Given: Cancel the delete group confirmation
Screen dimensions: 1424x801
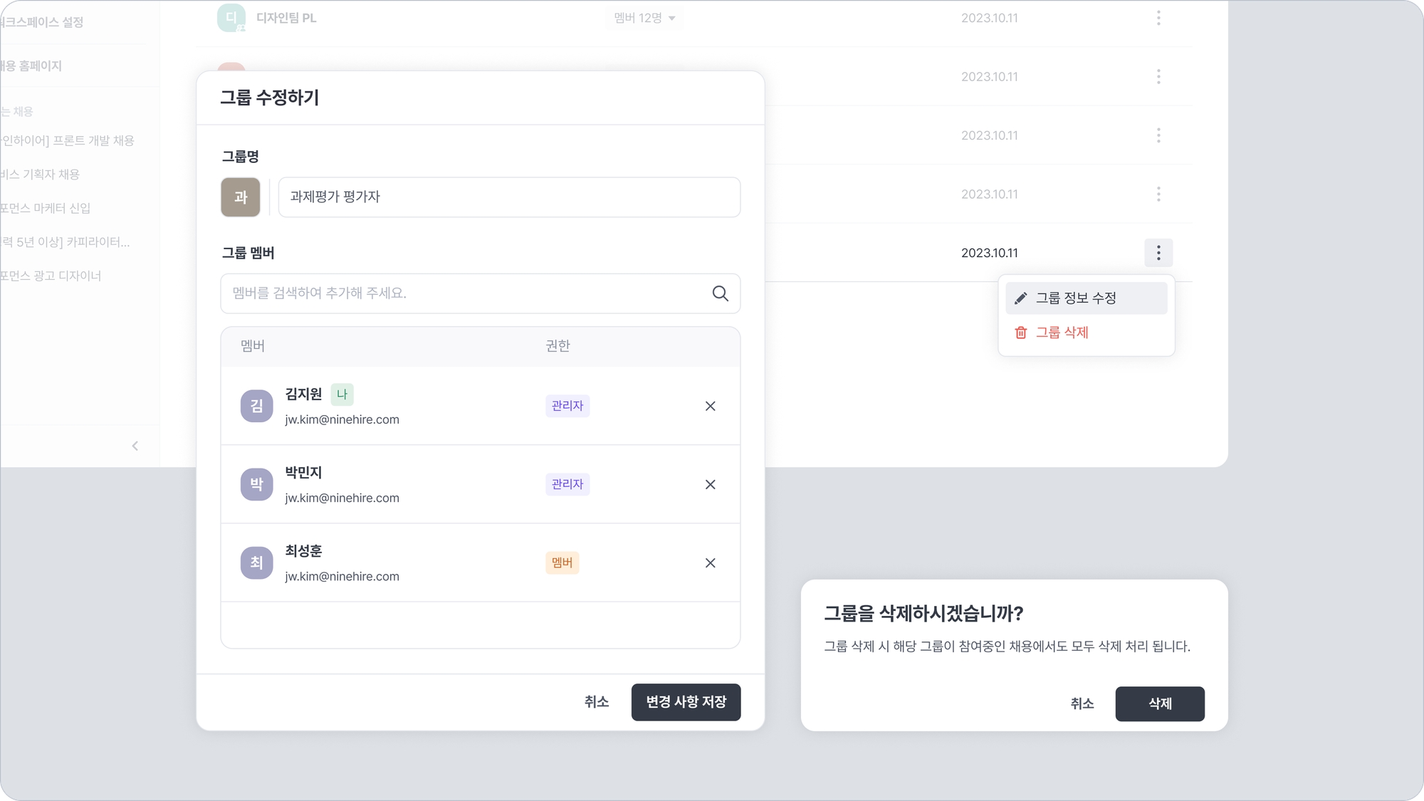Looking at the screenshot, I should coord(1082,703).
